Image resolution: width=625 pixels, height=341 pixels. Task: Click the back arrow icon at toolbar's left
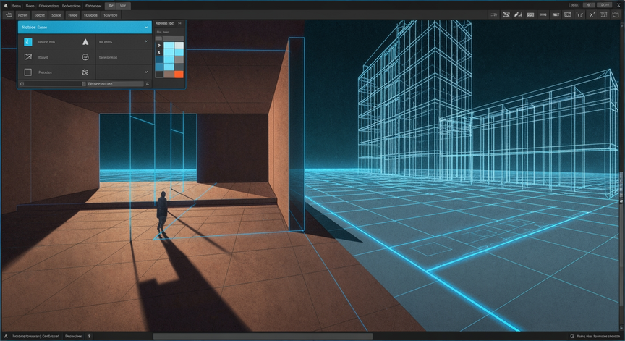pyautogui.click(x=9, y=14)
